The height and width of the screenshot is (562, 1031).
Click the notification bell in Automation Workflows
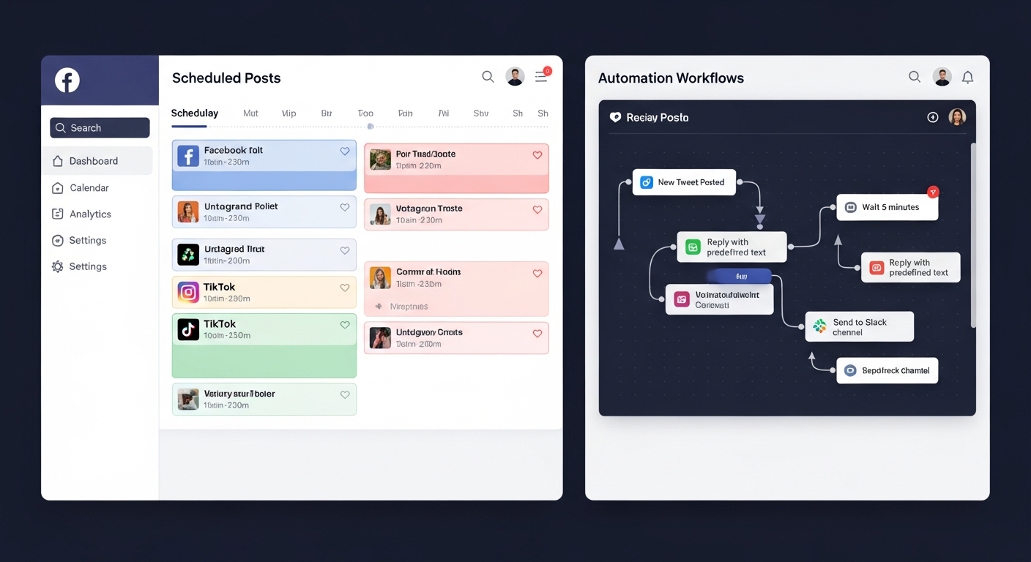pos(967,78)
